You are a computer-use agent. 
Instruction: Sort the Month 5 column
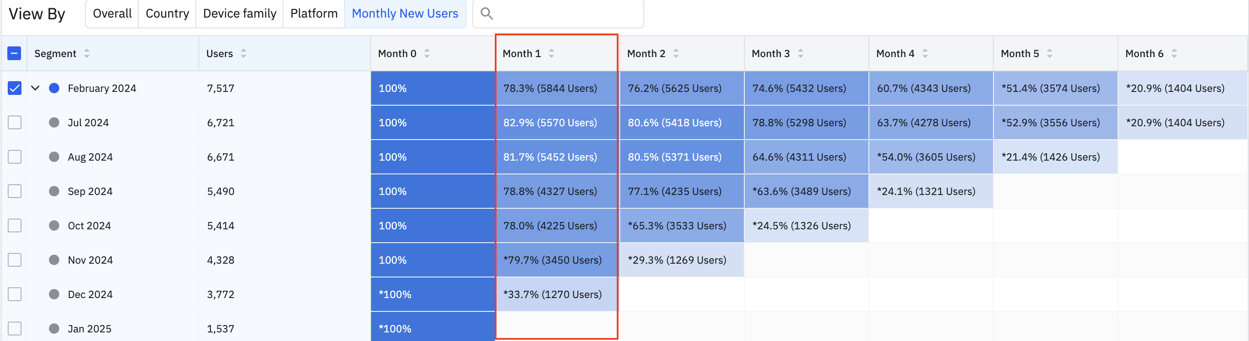[x=1050, y=53]
